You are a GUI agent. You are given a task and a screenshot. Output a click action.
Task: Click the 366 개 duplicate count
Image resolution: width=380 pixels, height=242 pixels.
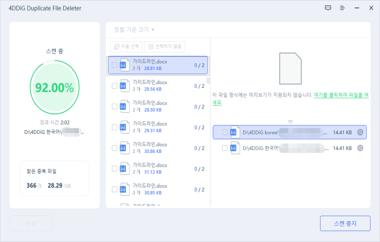[34, 185]
